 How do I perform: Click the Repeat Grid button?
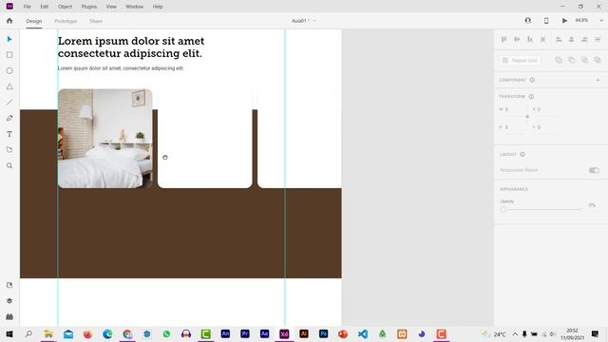[521, 60]
